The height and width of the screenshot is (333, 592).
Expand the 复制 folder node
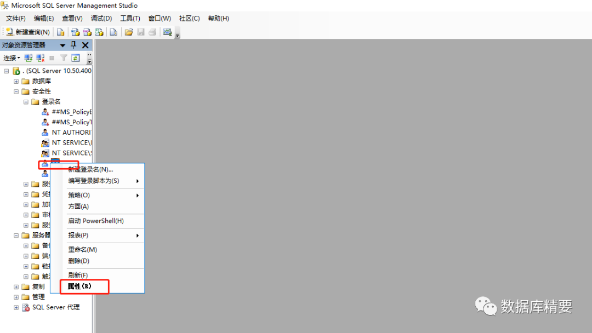16,286
